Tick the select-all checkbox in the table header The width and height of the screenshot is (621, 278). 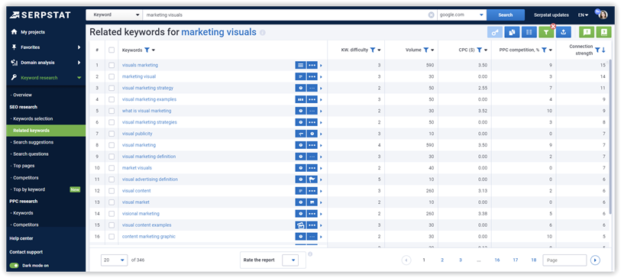click(x=112, y=50)
